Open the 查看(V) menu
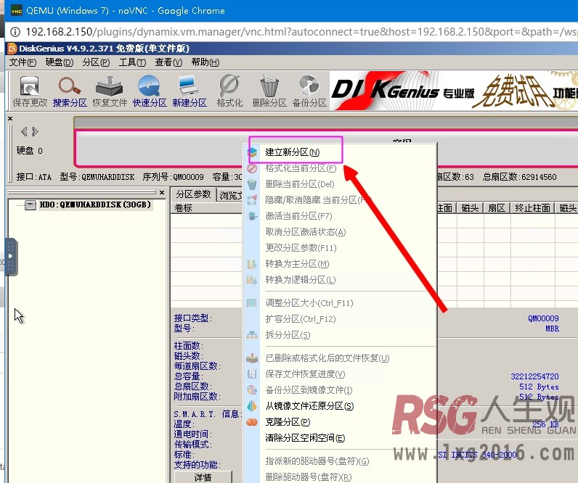This screenshot has height=483, width=578. 168,62
